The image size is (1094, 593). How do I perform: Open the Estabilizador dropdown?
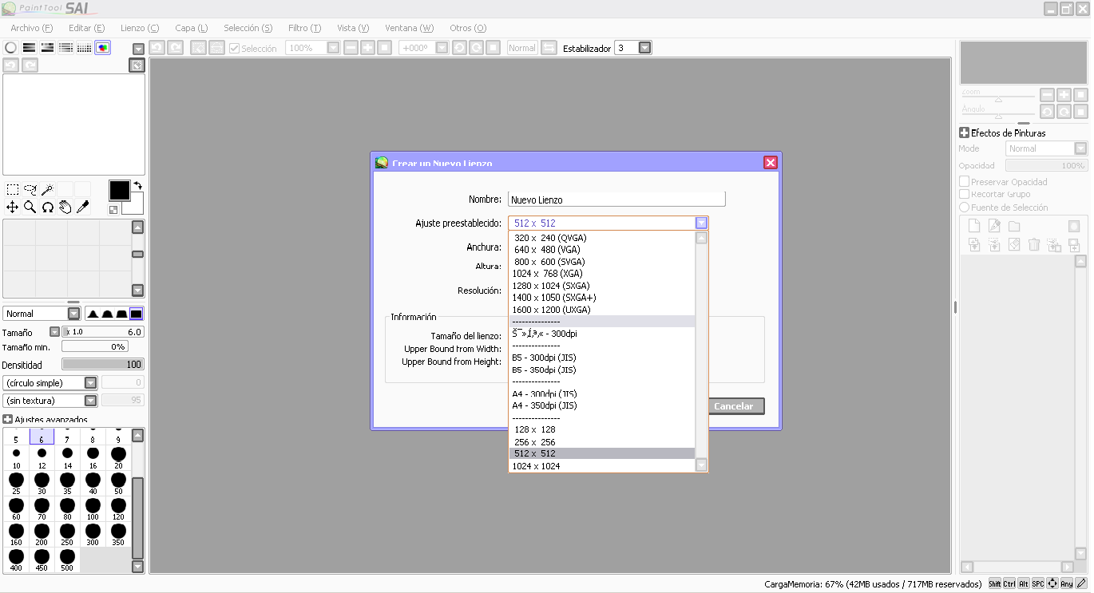645,48
